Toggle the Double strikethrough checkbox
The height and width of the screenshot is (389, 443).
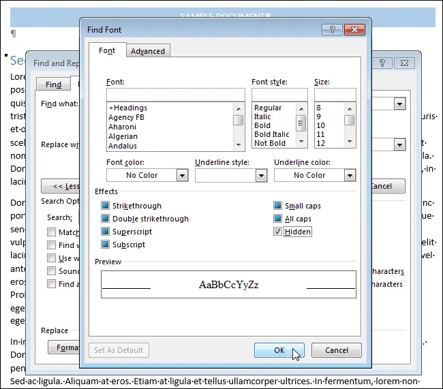(105, 219)
